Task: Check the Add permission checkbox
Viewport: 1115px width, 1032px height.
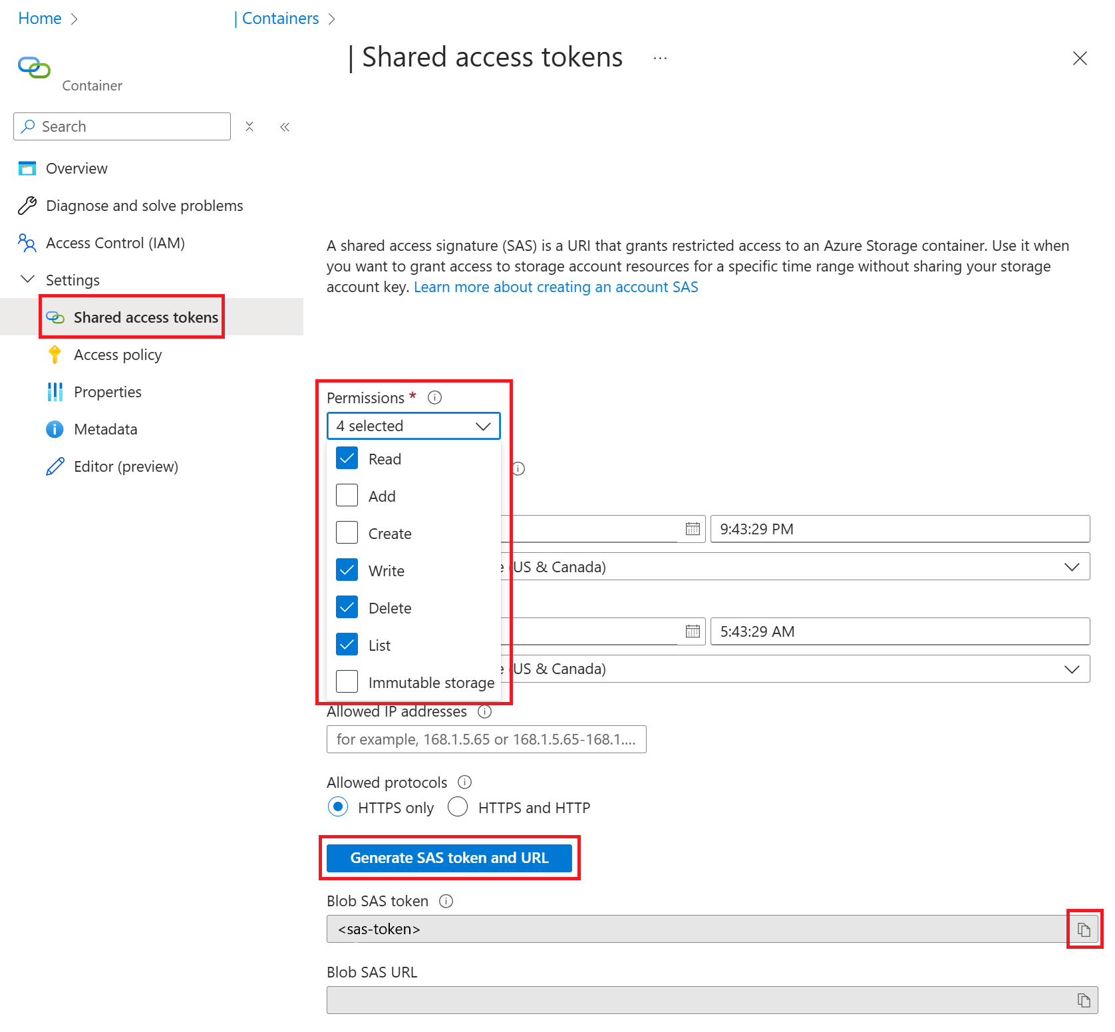Action: pyautogui.click(x=347, y=495)
